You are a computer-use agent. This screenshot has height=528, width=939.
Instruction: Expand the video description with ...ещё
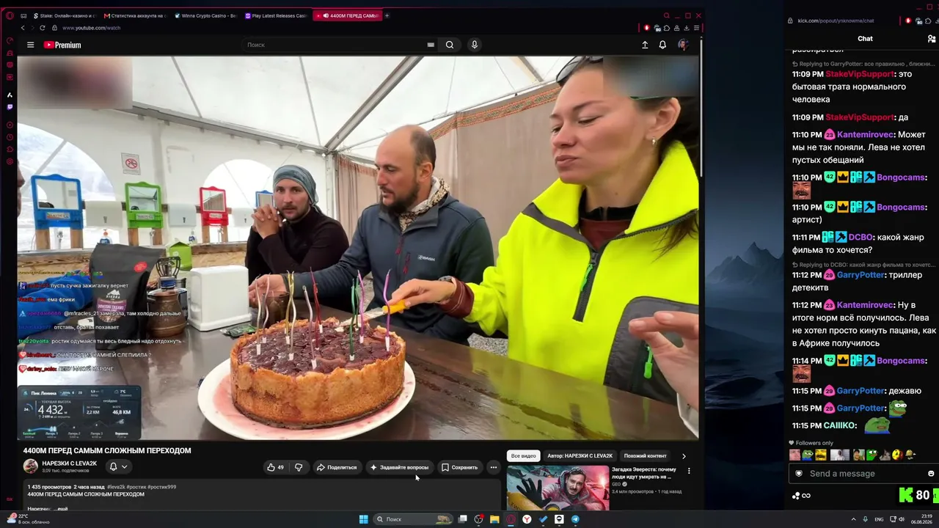pos(61,508)
